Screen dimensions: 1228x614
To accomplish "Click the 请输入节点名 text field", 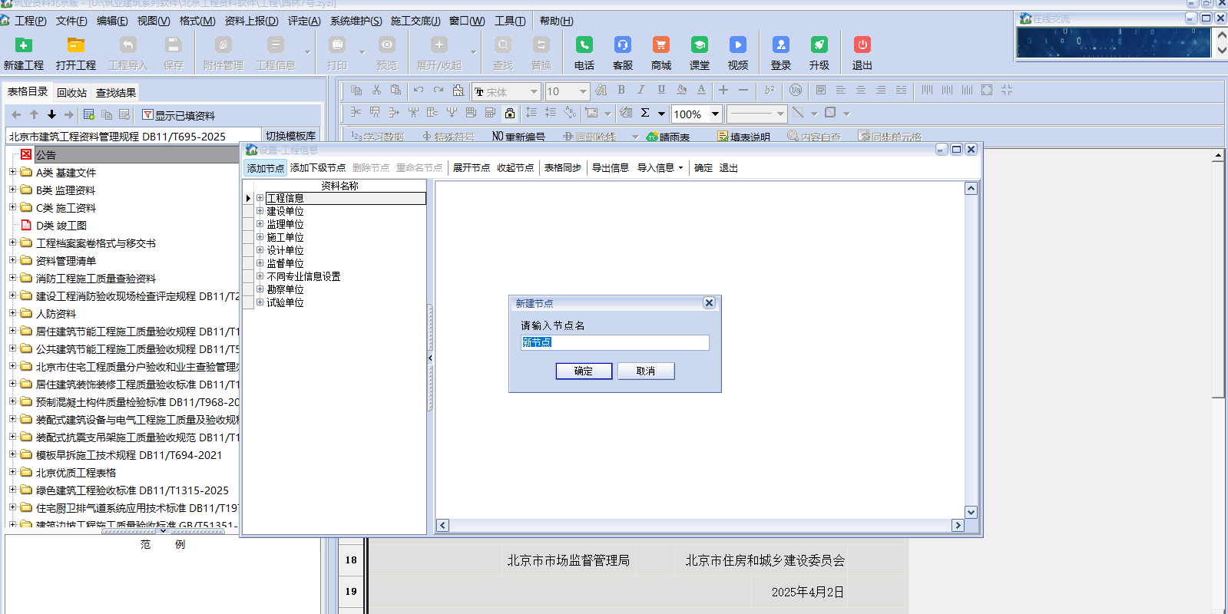I will (x=614, y=343).
